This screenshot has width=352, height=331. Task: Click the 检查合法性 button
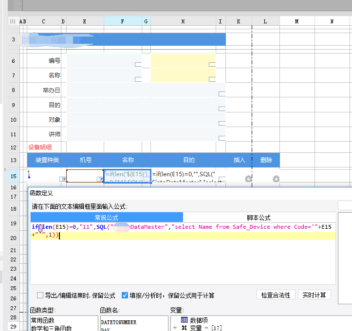coord(276,295)
